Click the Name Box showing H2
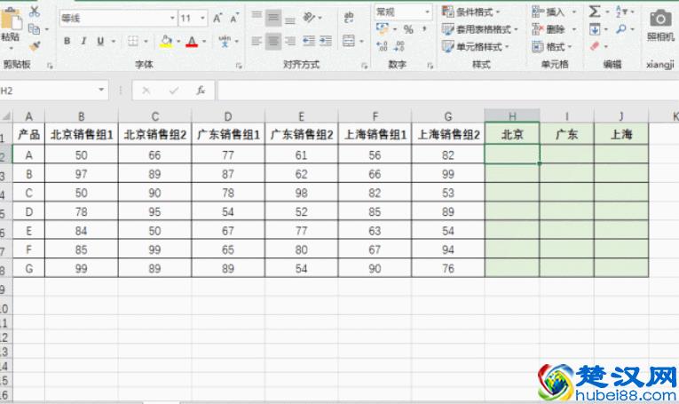 [49, 91]
